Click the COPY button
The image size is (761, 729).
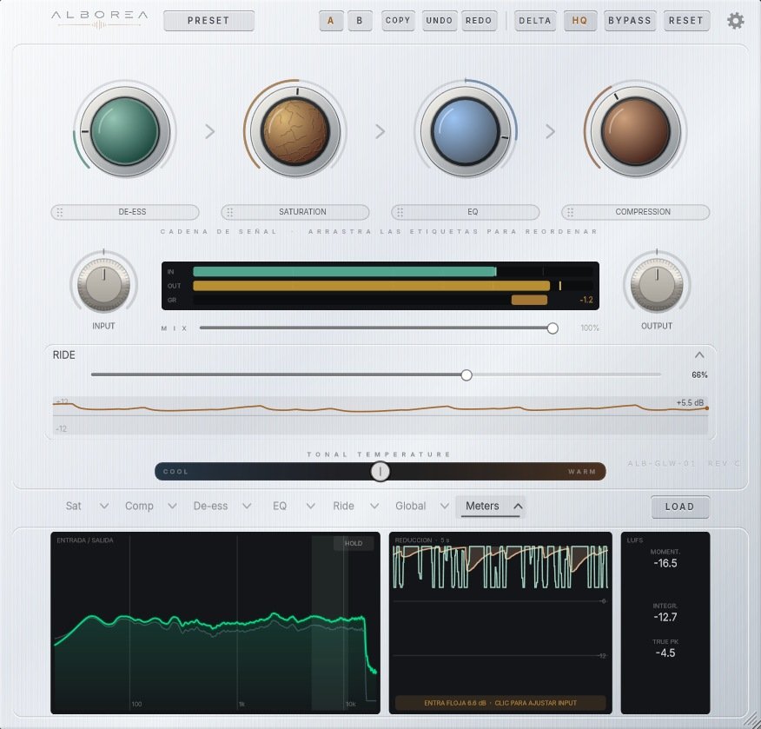[x=398, y=21]
